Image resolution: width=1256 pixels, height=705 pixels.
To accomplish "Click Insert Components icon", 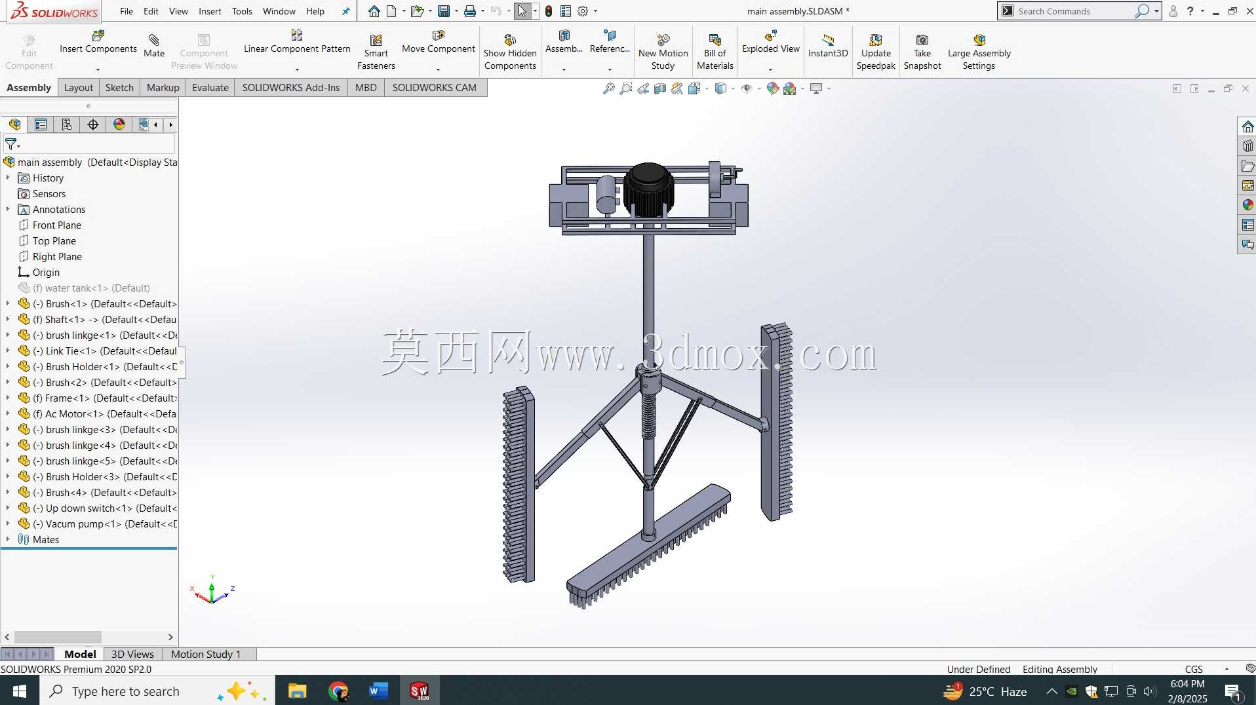I will point(98,35).
